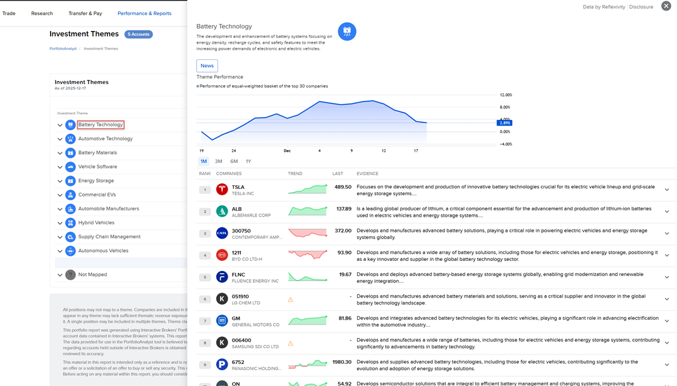Expand the TSLA evidence row
This screenshot has height=386, width=677.
[666, 190]
